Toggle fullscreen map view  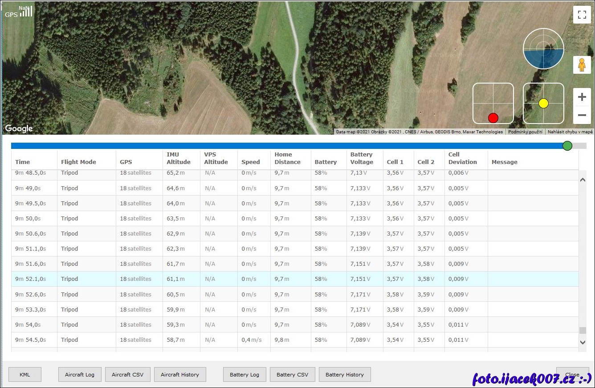point(582,15)
